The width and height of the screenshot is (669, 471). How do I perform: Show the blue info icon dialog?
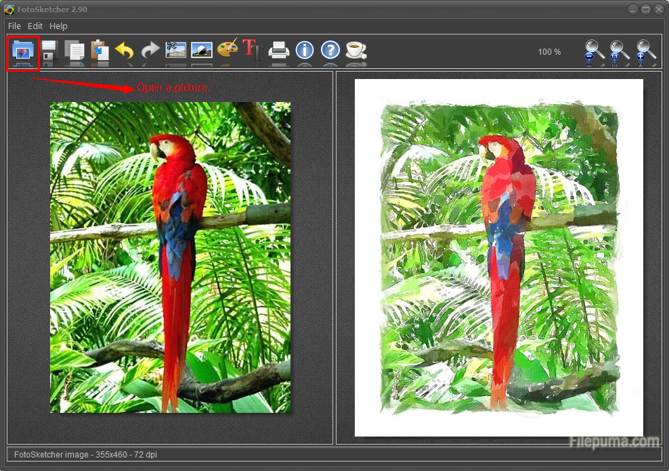click(305, 50)
